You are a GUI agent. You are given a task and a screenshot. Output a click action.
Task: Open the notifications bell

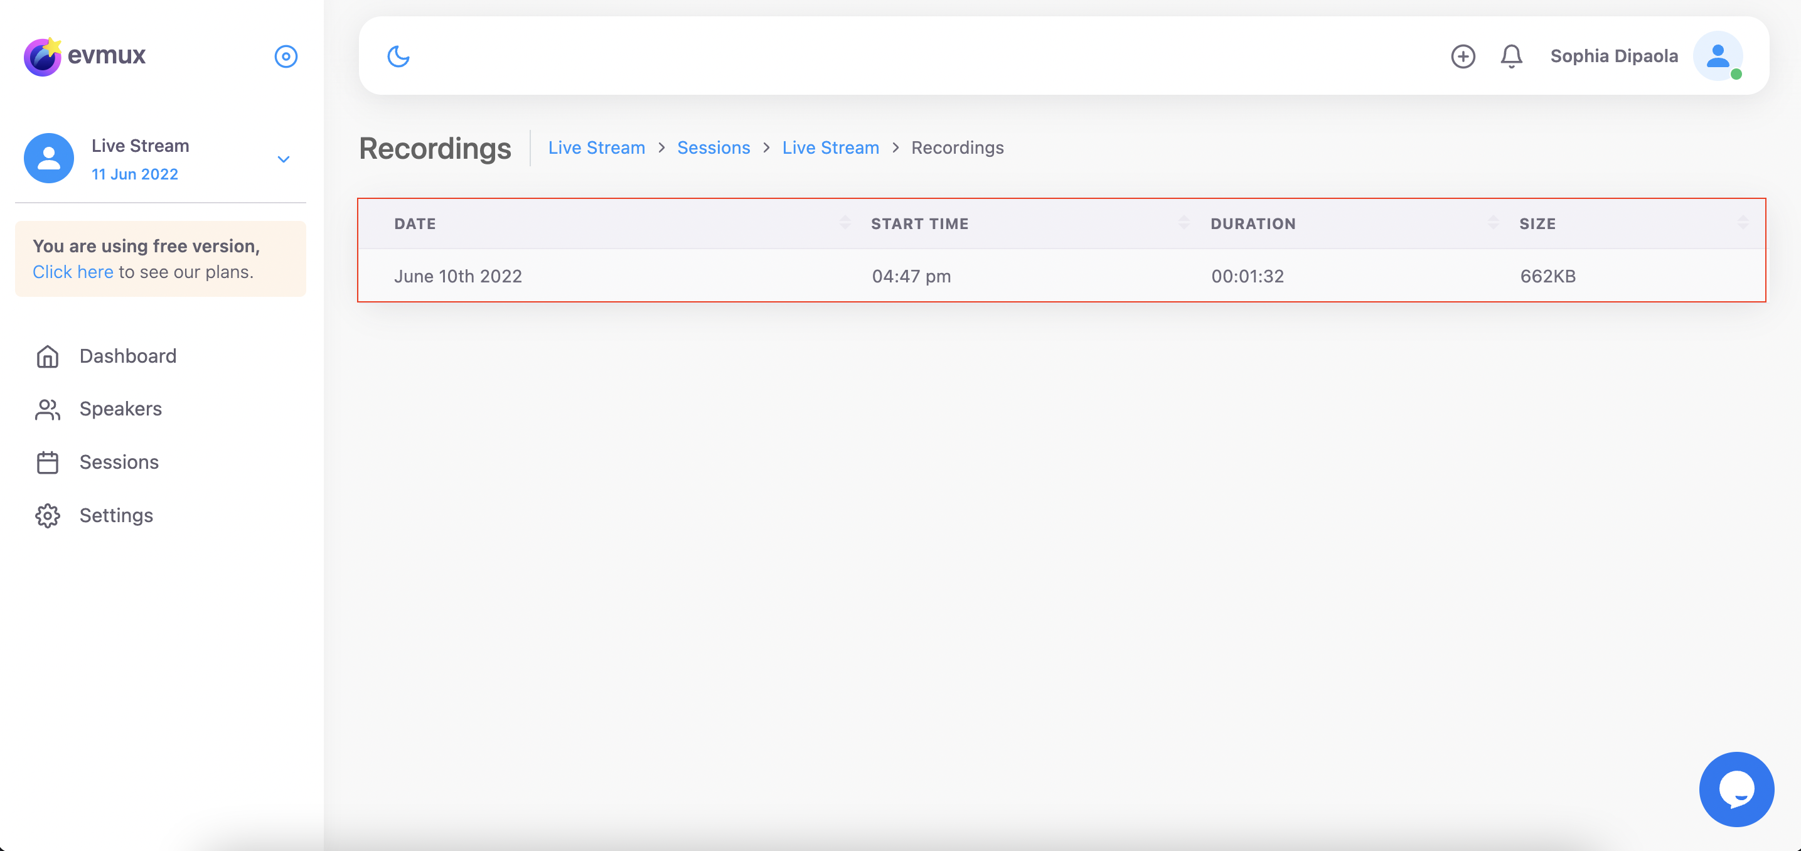(1512, 56)
